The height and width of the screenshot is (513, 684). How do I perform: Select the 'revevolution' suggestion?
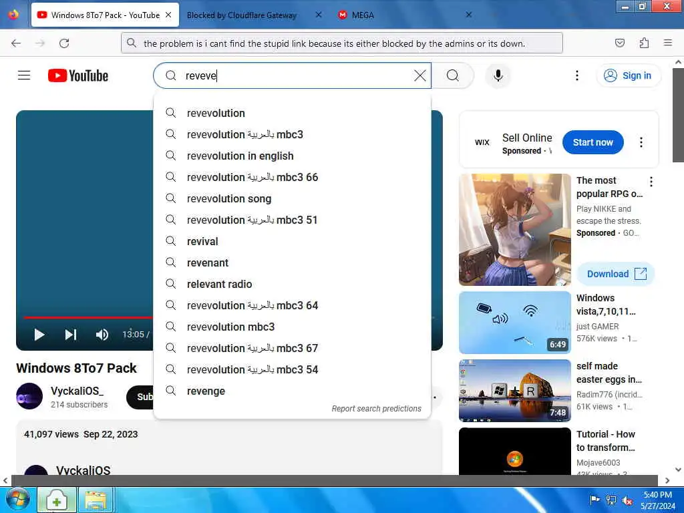pos(293,113)
